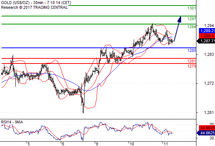The width and height of the screenshot is (215, 146).
Task: Click the 1301 resistance level label
Action: tap(192, 8)
